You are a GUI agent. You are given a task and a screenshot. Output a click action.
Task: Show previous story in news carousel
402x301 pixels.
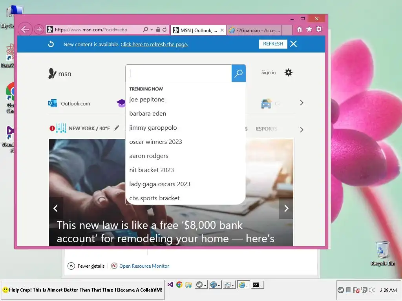[56, 208]
